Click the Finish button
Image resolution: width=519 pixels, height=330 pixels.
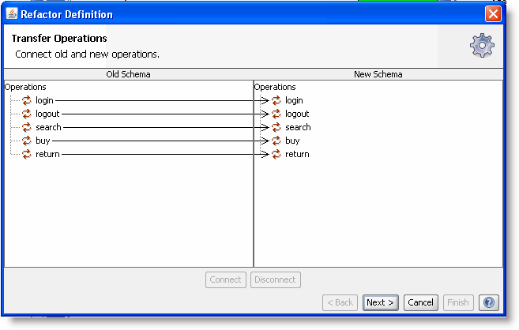point(458,302)
